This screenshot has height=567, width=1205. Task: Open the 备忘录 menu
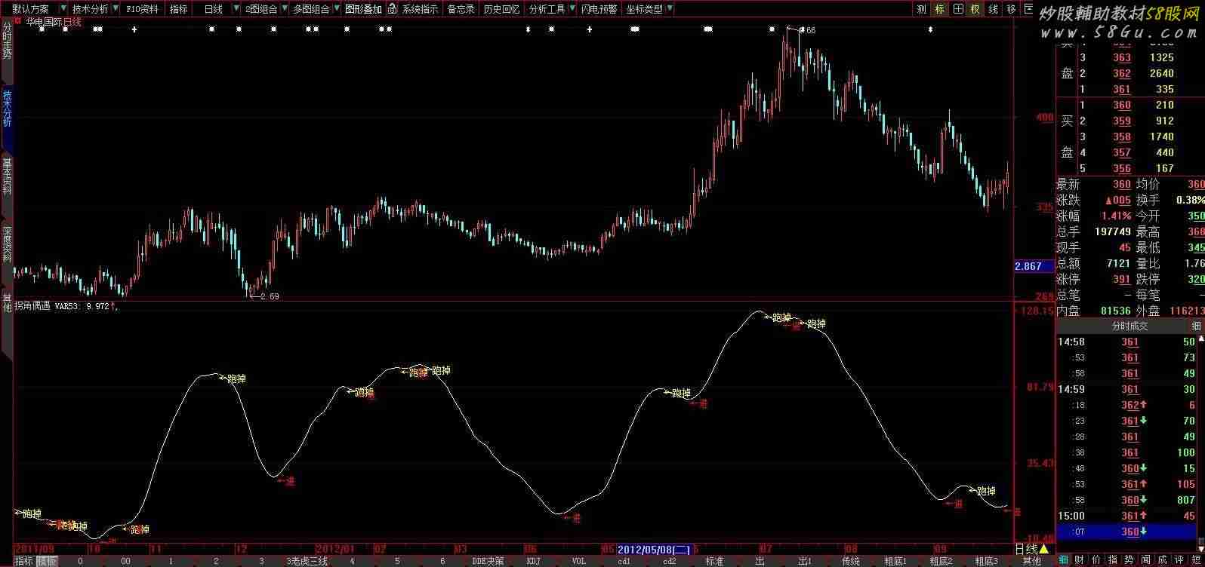(x=461, y=9)
